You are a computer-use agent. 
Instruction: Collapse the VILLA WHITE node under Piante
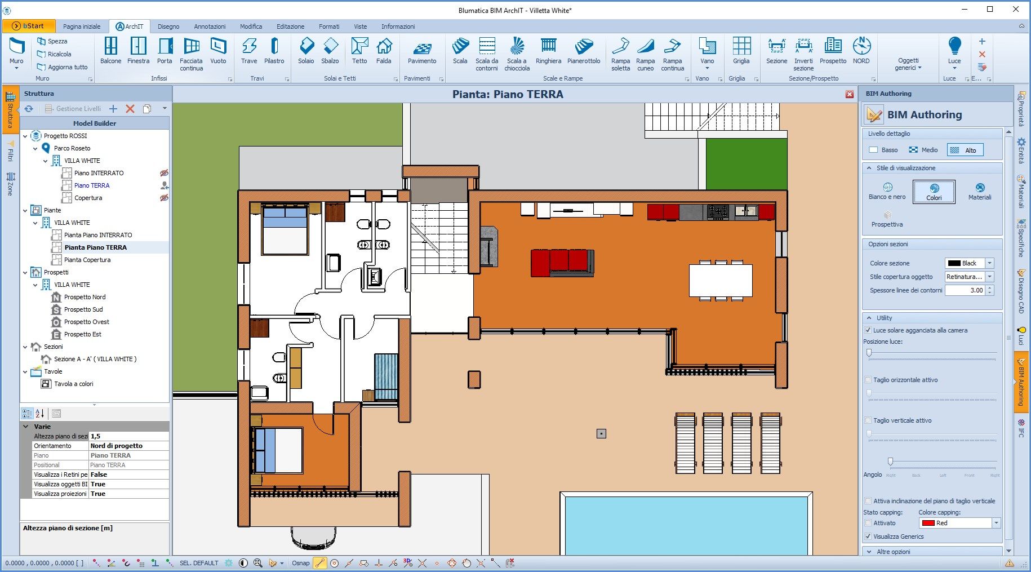35,223
